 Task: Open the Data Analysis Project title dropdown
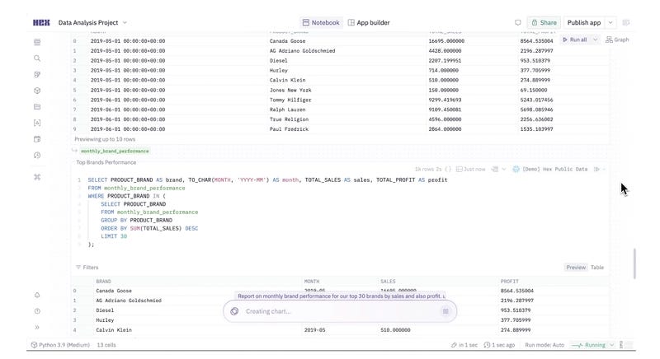[x=125, y=23]
